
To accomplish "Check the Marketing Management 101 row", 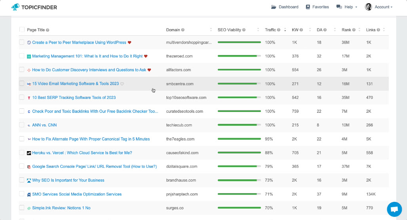I will [22, 56].
